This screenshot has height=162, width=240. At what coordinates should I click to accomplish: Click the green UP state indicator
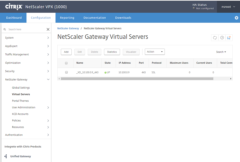[x=105, y=73]
